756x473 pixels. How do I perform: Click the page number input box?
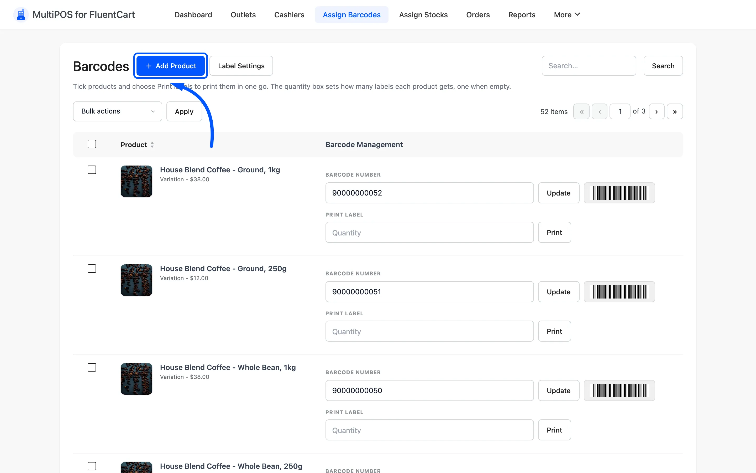[620, 112]
